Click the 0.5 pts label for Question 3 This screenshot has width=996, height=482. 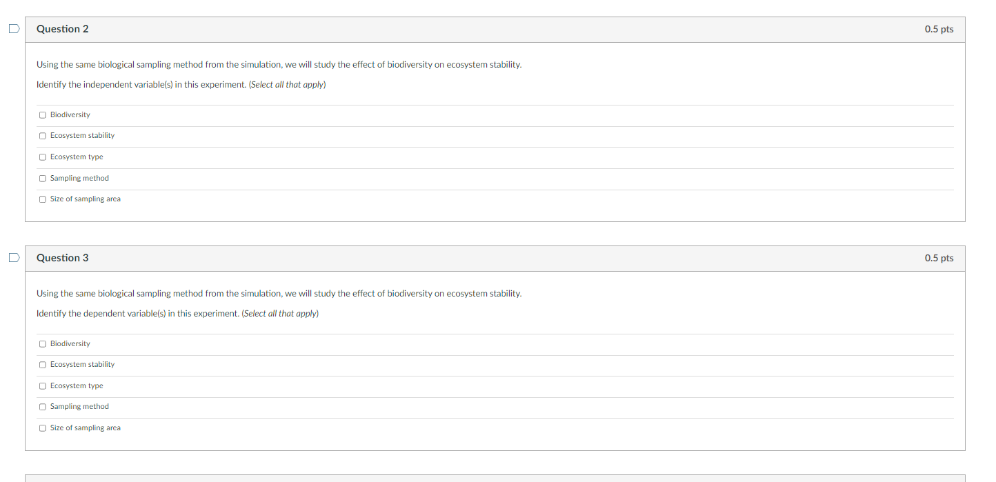(938, 257)
